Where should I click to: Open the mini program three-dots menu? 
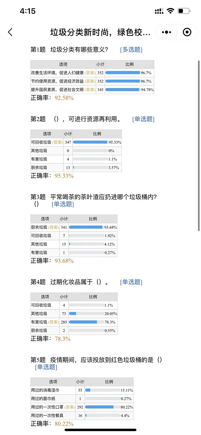coord(166,32)
